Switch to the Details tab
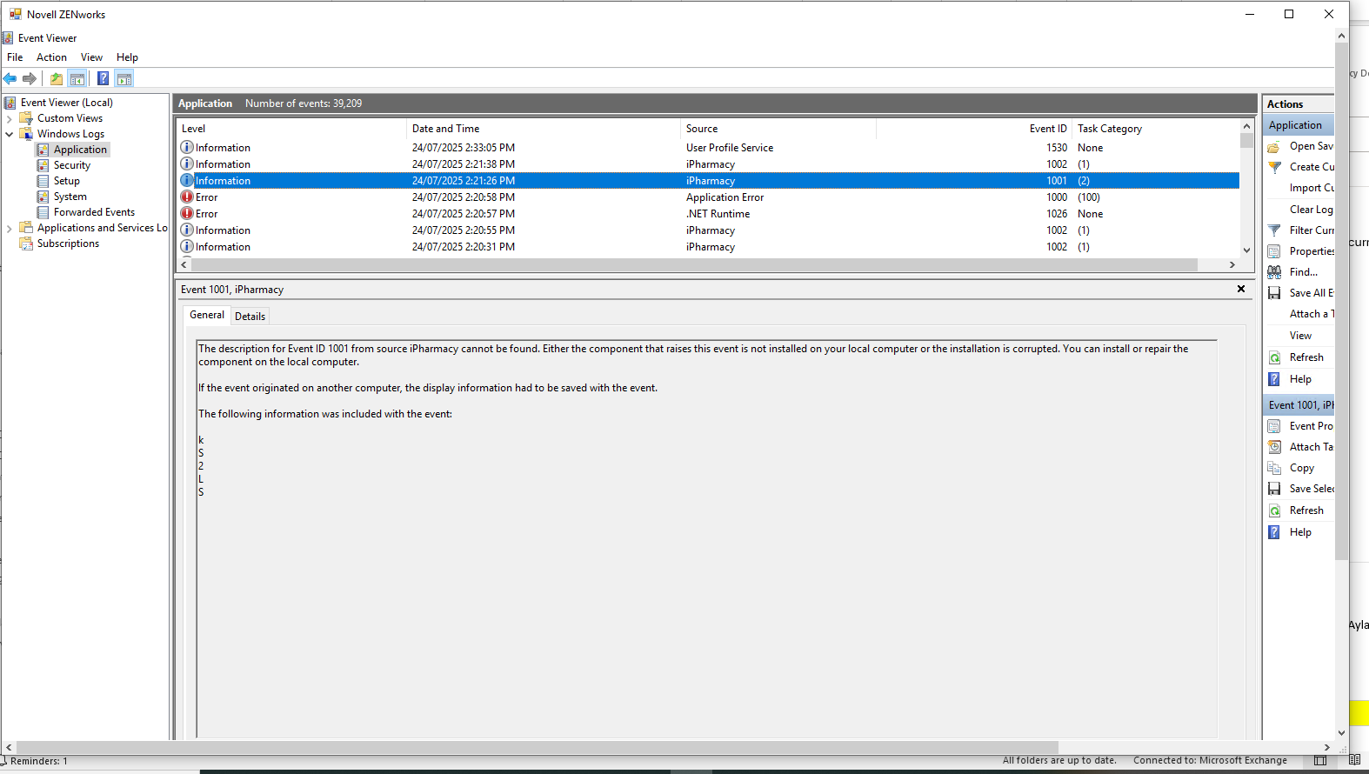 [x=250, y=317]
